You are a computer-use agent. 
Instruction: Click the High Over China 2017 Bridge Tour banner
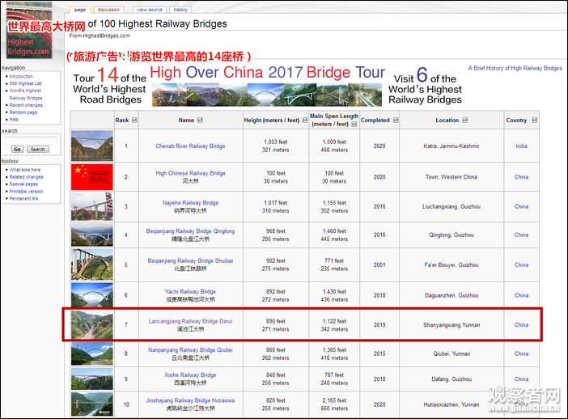[x=267, y=86]
